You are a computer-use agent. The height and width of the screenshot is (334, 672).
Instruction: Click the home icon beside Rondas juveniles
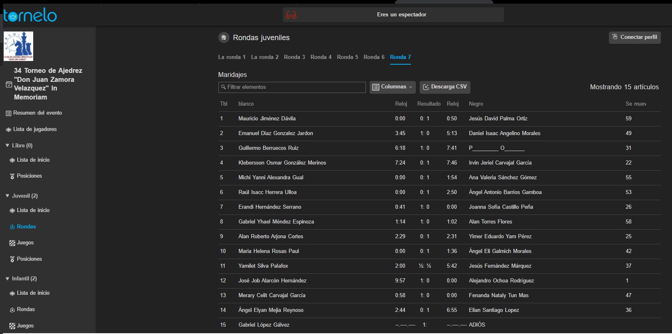coord(224,38)
